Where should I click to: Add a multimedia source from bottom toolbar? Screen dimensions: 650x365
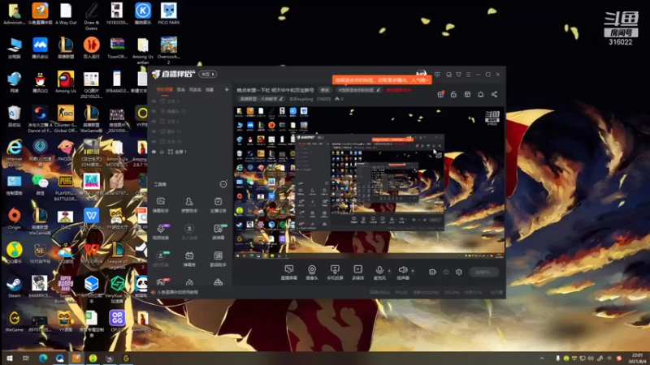[357, 273]
